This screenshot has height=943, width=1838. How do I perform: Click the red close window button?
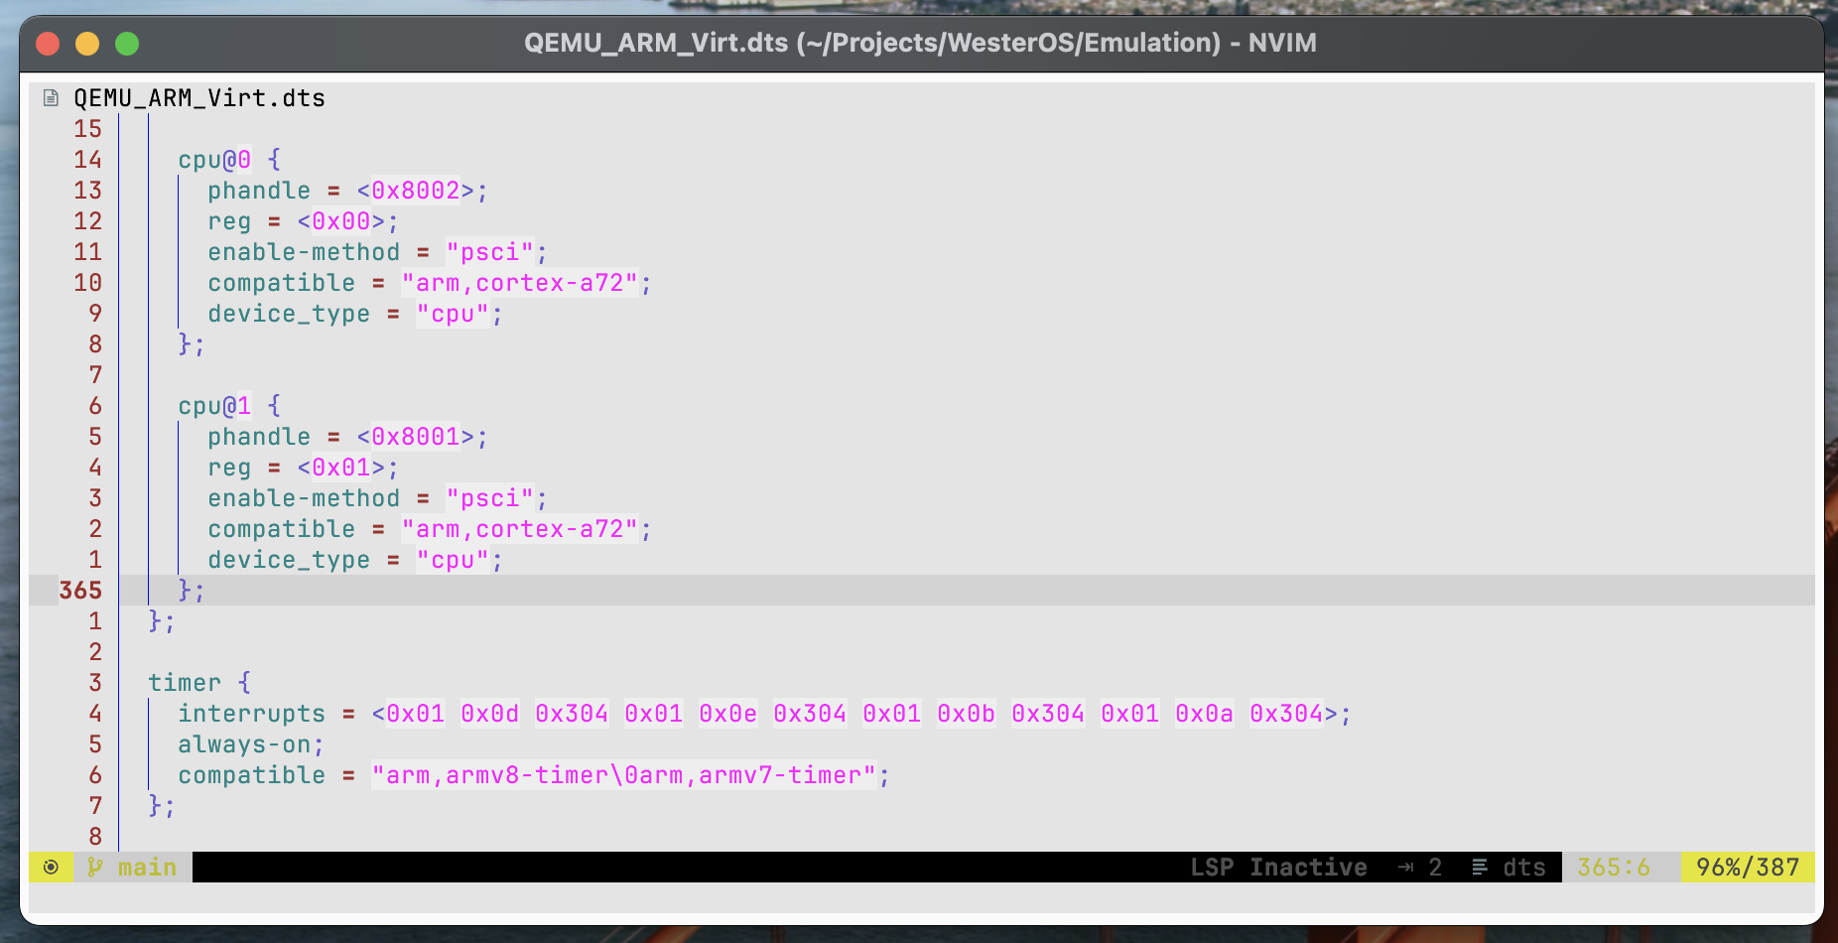click(48, 44)
